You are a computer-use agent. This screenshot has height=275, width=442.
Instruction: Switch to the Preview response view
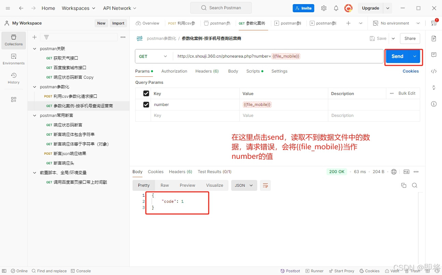188,185
